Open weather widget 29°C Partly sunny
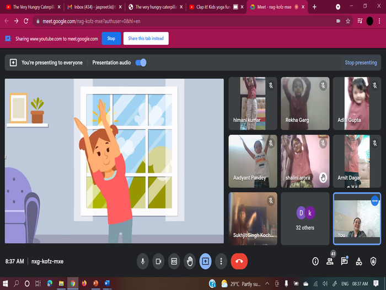386x290 pixels. pyautogui.click(x=241, y=284)
